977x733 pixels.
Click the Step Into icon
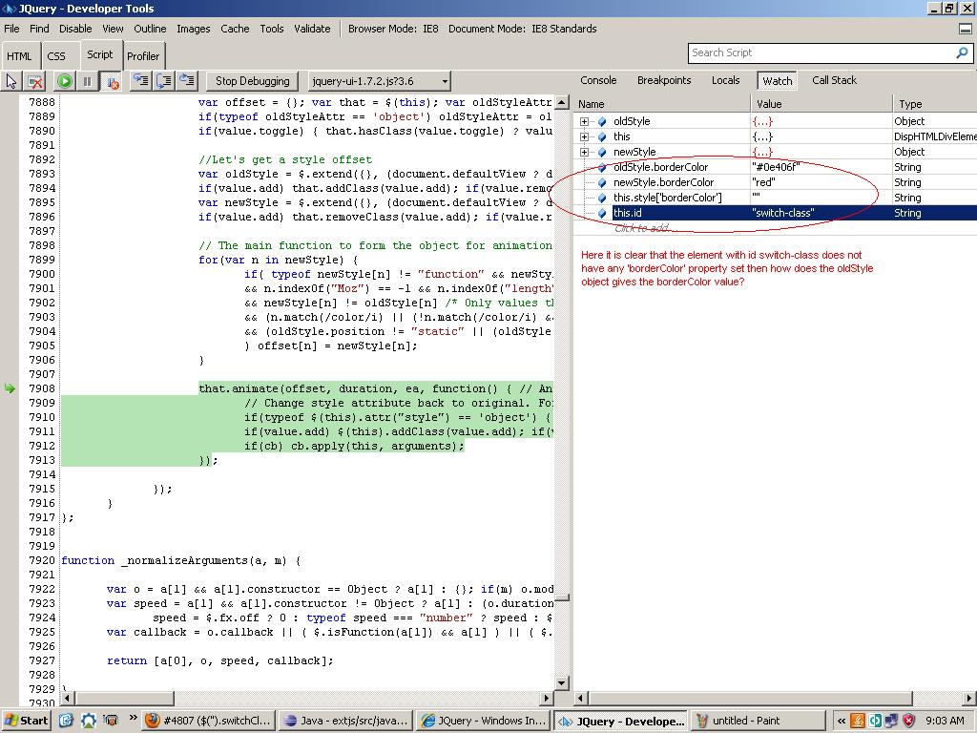140,82
